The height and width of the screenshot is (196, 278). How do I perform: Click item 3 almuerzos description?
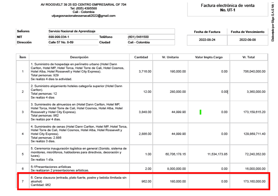[76, 112]
